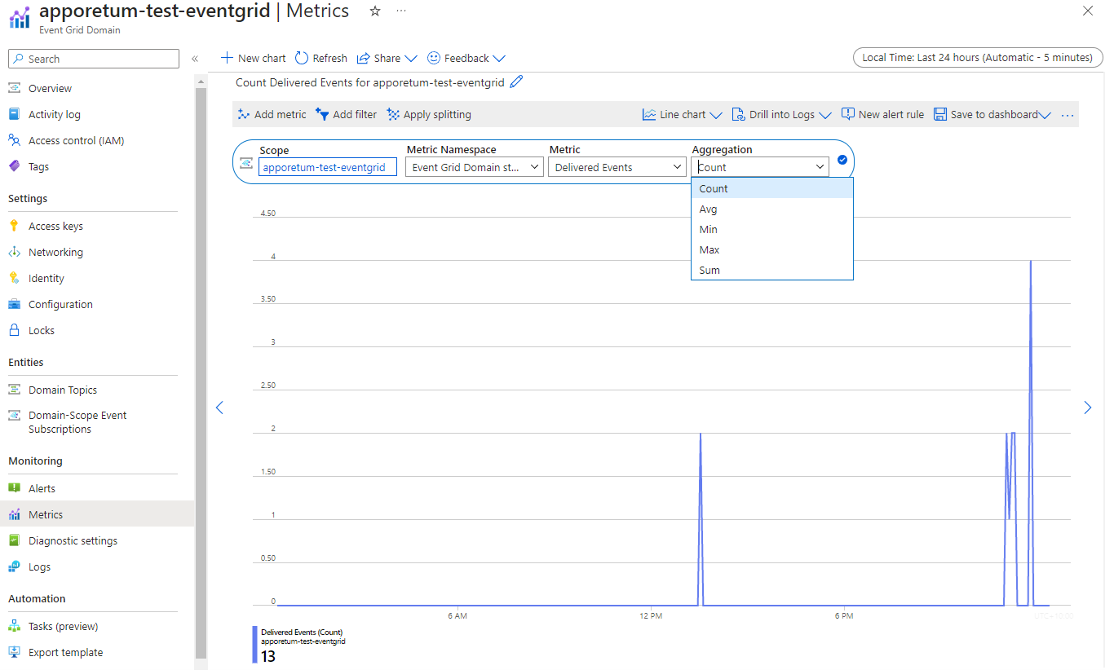Expand Drill into Logs dropdown
1105x670 pixels.
point(781,114)
